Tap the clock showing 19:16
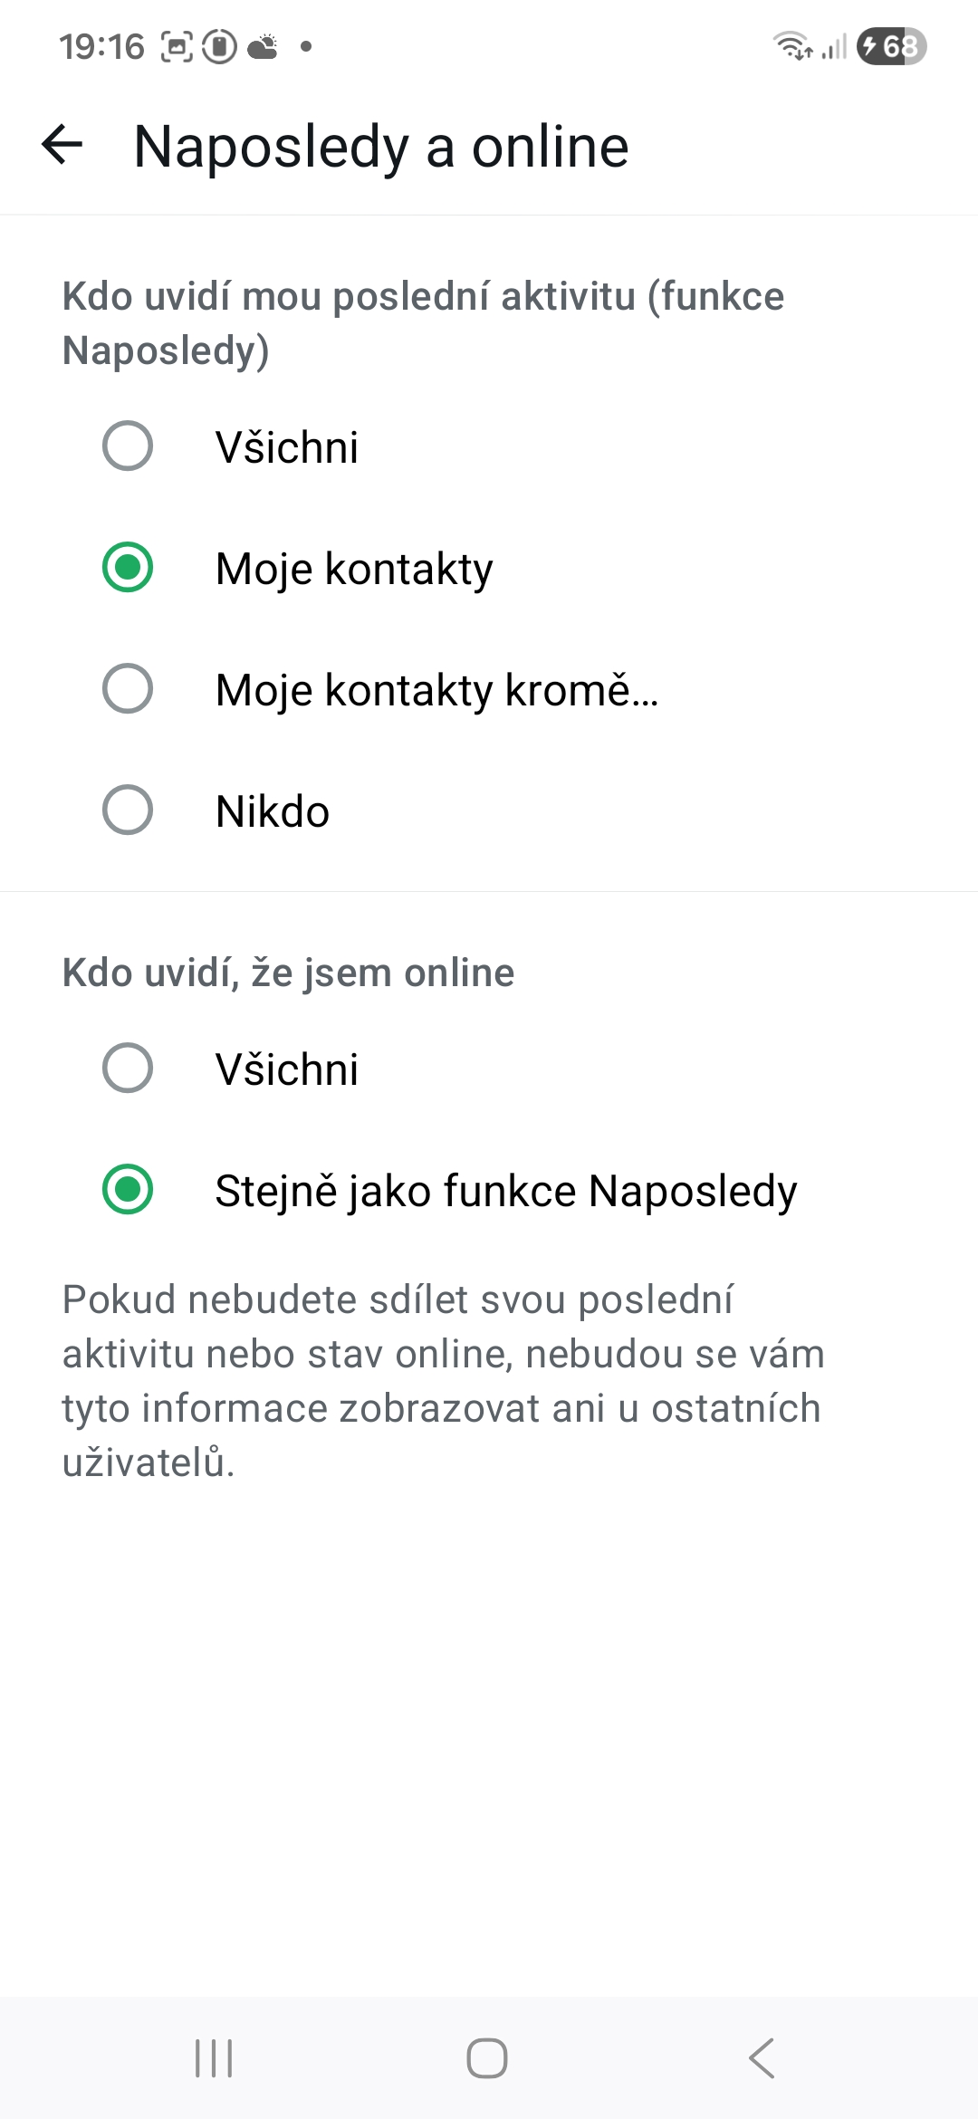978x2119 pixels. 101,46
